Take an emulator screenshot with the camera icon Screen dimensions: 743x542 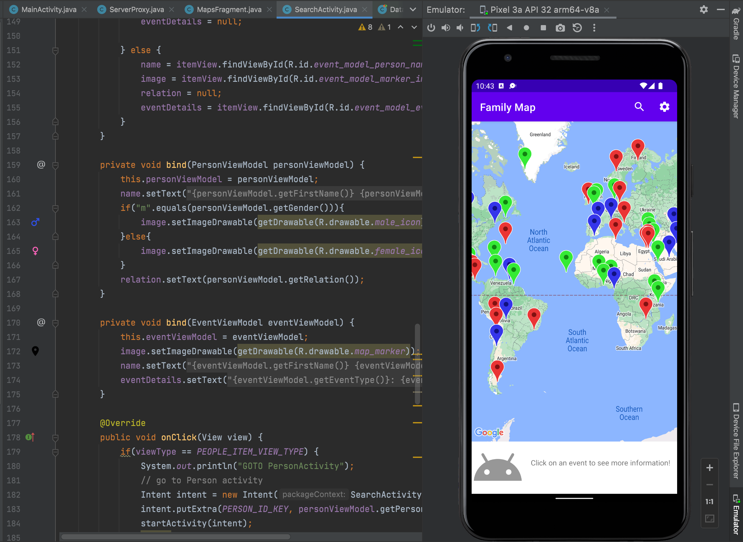coord(560,28)
